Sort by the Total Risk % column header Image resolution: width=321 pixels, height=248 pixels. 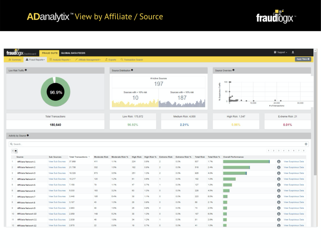point(214,157)
